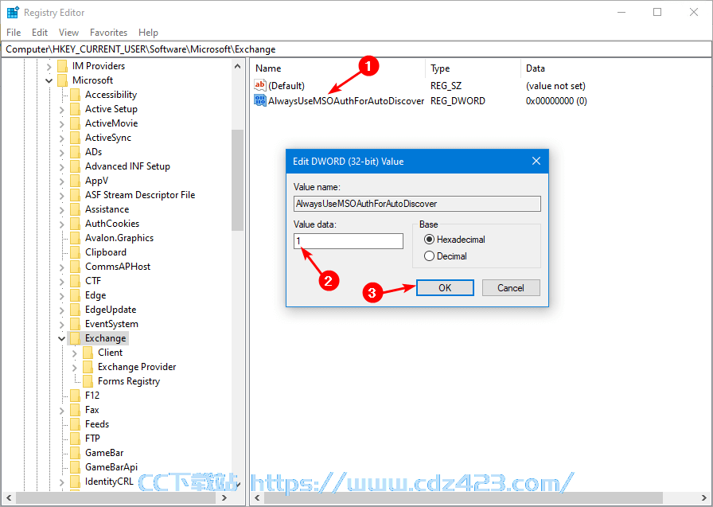Open the Favorites menu
Screen dimensions: 713x507
pyautogui.click(x=109, y=33)
